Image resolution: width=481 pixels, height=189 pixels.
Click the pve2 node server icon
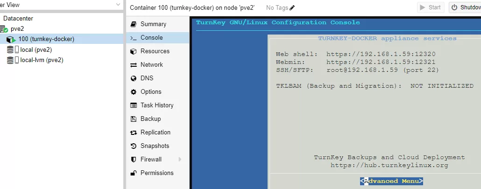[x=4, y=29]
